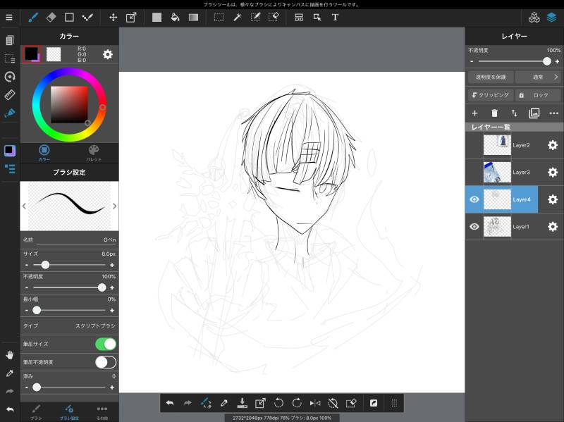Image resolution: width=564 pixels, height=422 pixels.
Task: Select the Text tool
Action: pyautogui.click(x=335, y=17)
